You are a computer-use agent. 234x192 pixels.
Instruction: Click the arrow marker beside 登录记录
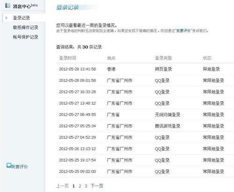point(7,18)
